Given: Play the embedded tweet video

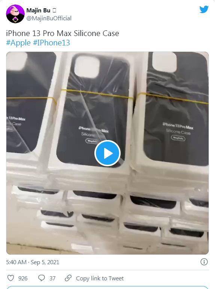Looking at the screenshot, I should (x=107, y=153).
